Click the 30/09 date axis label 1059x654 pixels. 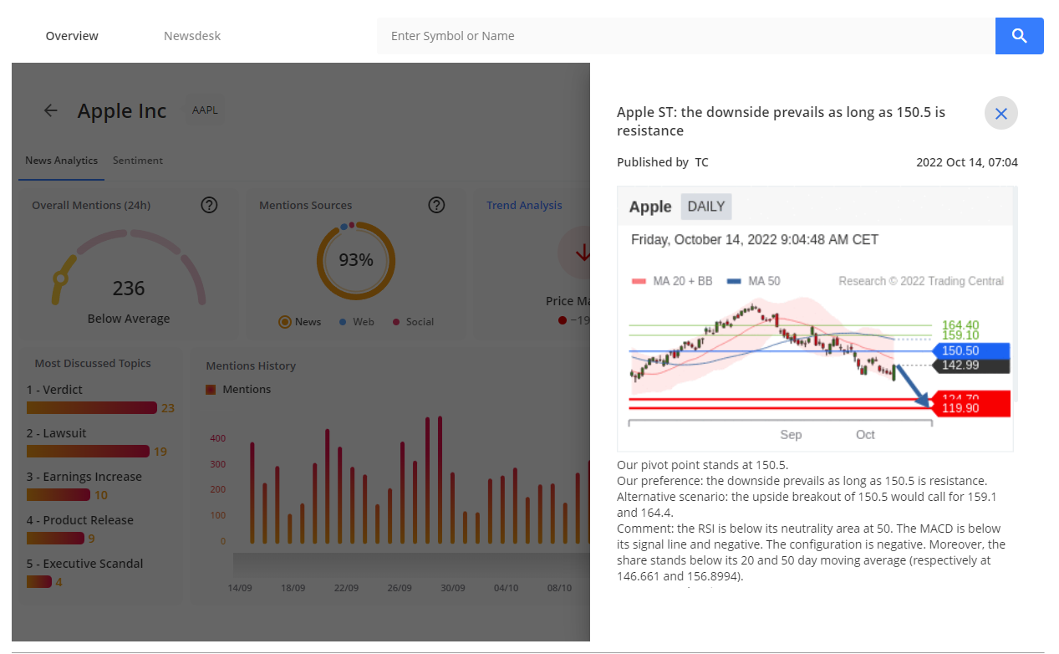coord(452,588)
